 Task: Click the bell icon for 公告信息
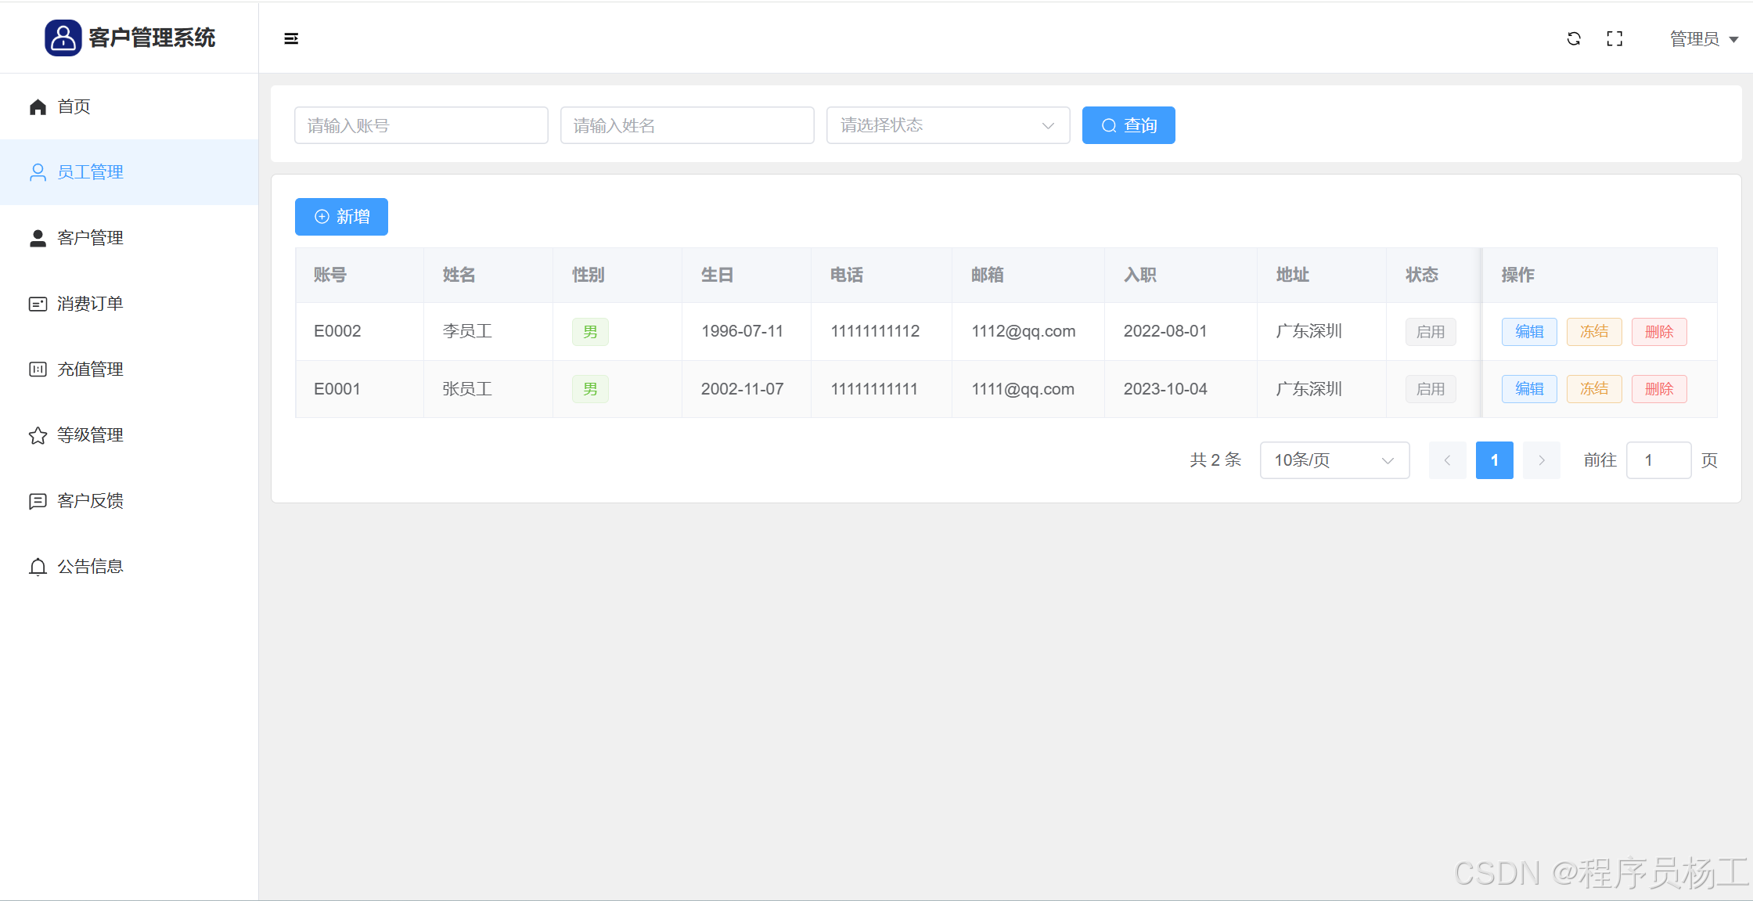tap(38, 567)
